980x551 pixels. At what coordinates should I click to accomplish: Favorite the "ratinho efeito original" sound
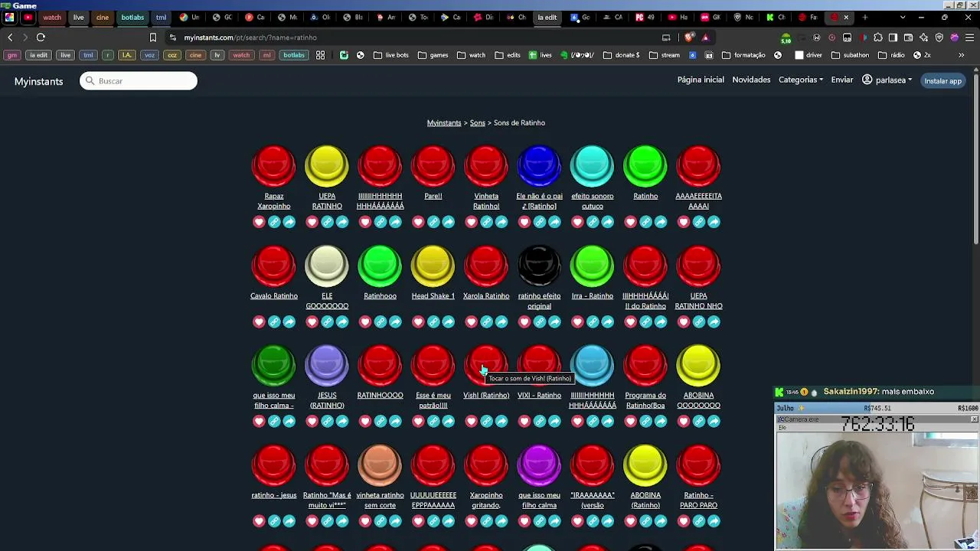[x=524, y=322]
